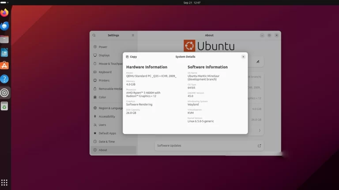Click the Hardware Information heading

click(147, 67)
